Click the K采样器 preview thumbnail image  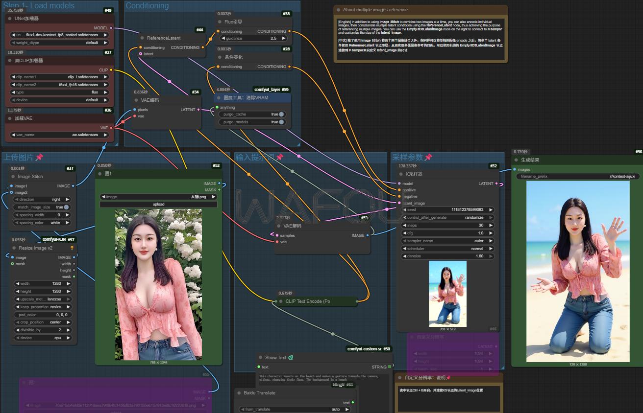(x=447, y=294)
